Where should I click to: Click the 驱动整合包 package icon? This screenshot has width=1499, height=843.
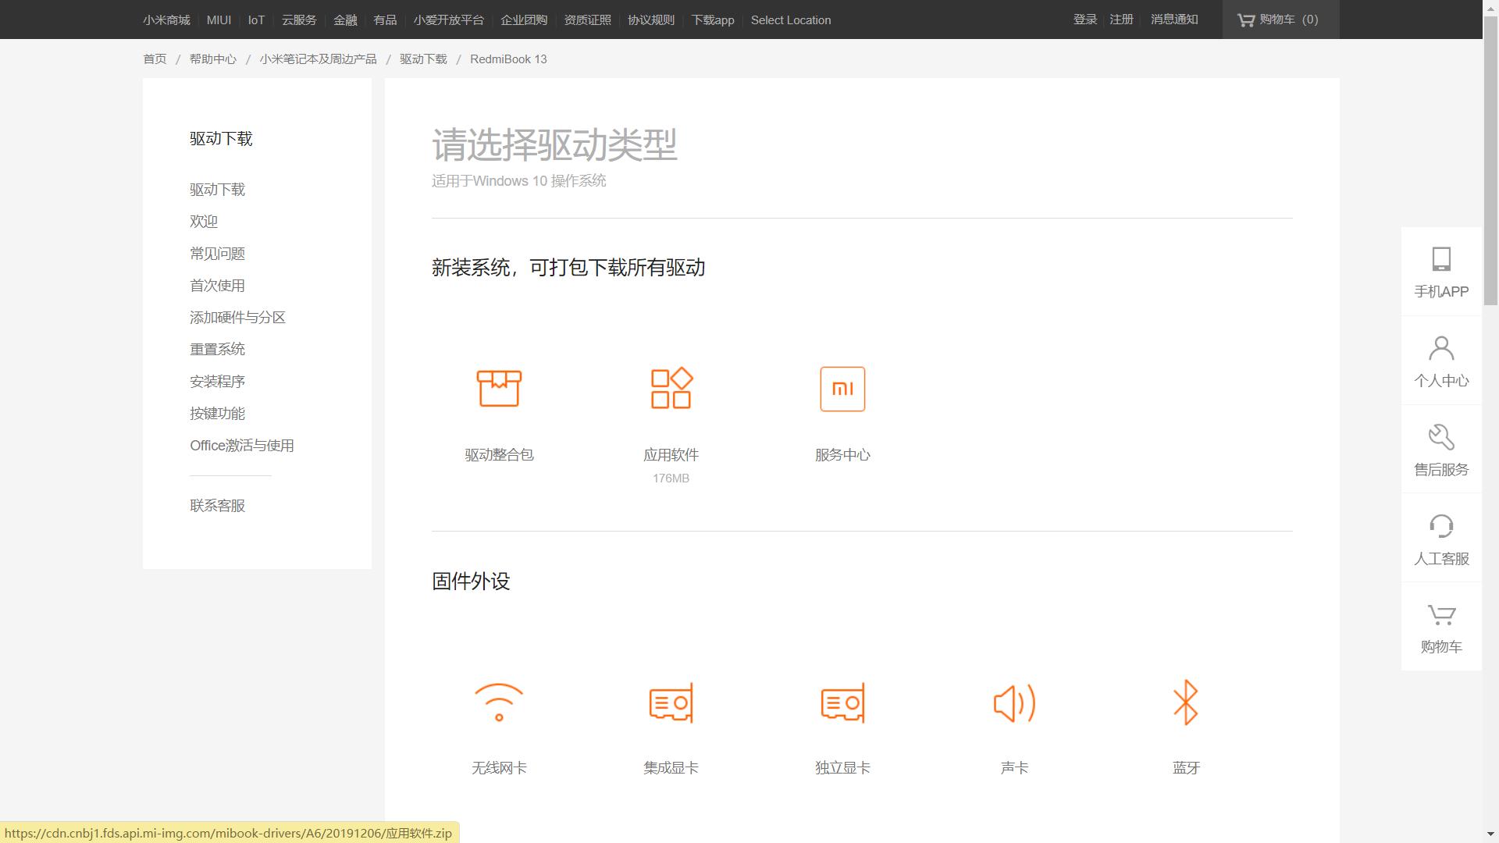[499, 389]
